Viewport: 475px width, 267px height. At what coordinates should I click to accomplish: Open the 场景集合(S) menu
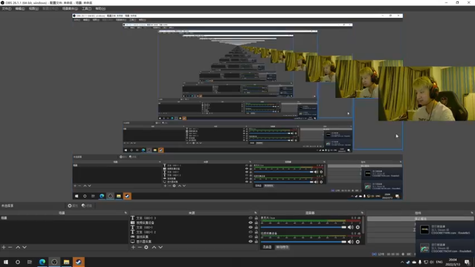[x=70, y=9]
